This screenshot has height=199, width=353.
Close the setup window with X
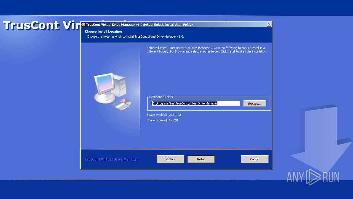click(269, 25)
